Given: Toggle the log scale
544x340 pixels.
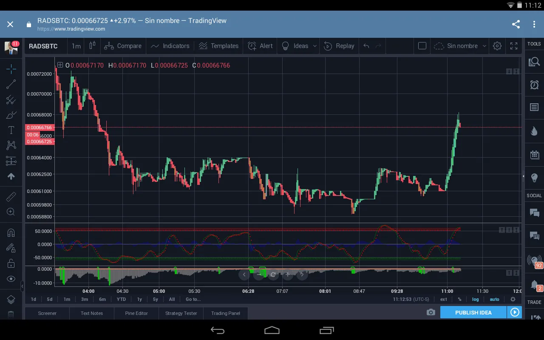Looking at the screenshot, I should pos(476,299).
